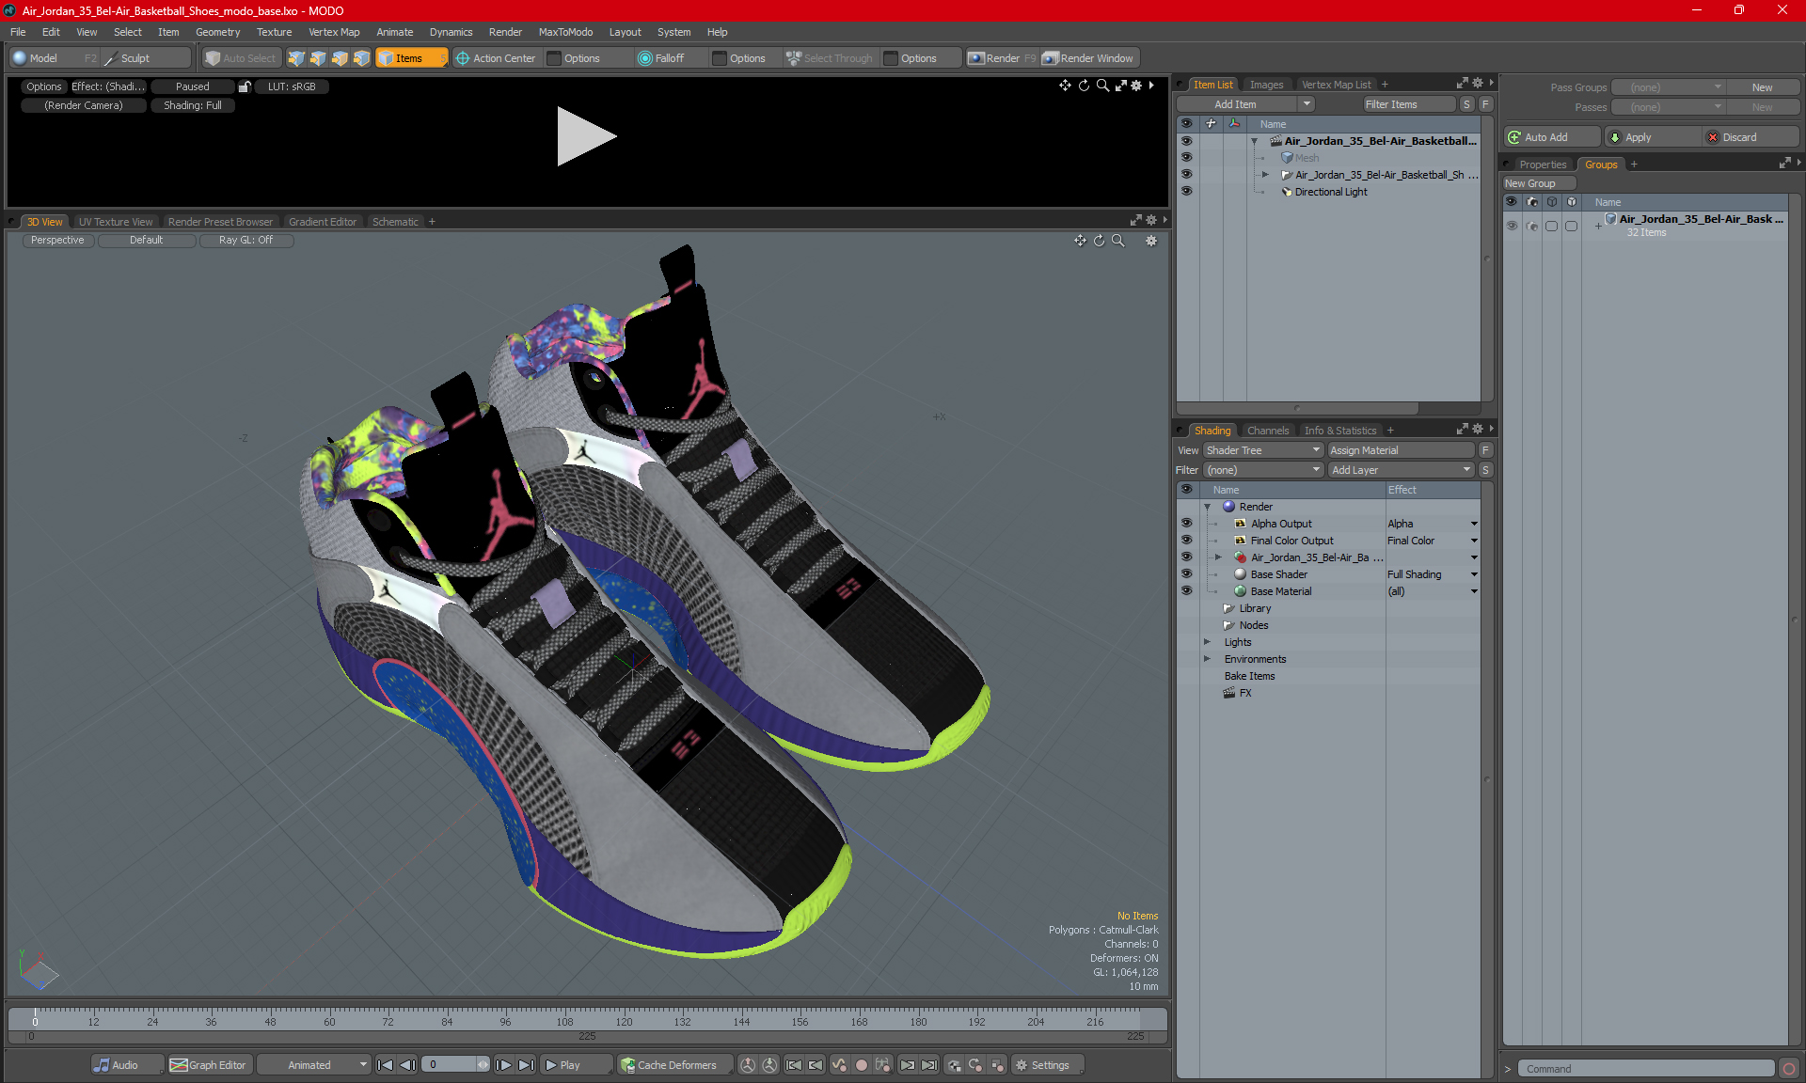Select Materials selection mode cube icon

pos(361,58)
